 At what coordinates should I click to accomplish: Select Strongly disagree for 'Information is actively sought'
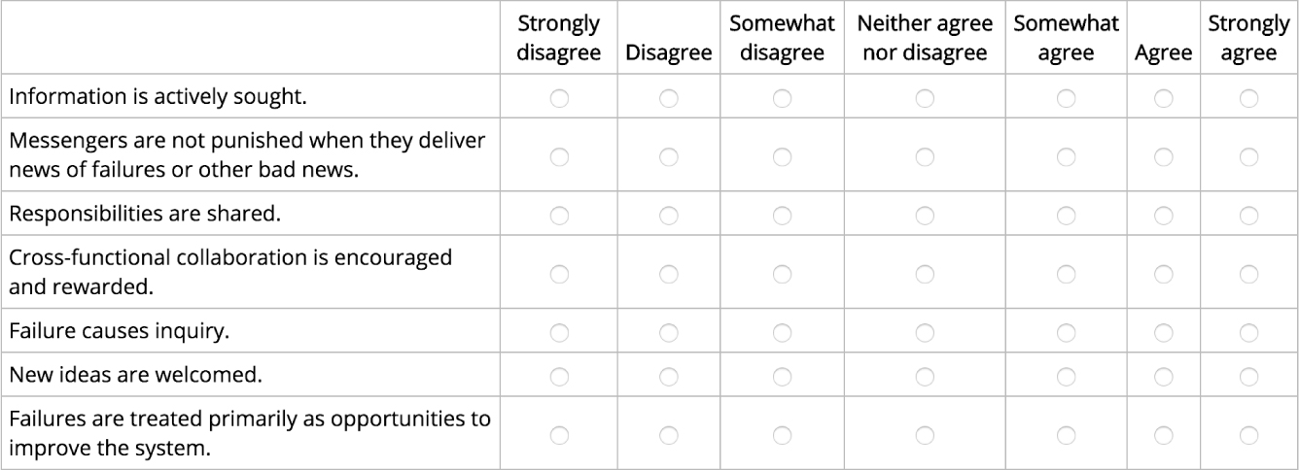point(558,97)
